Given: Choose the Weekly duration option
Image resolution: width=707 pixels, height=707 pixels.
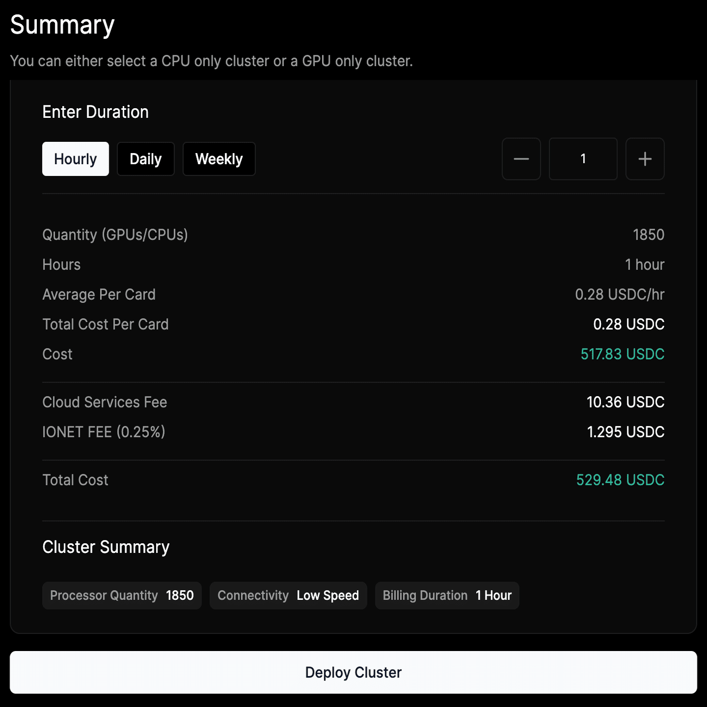Looking at the screenshot, I should pyautogui.click(x=219, y=159).
